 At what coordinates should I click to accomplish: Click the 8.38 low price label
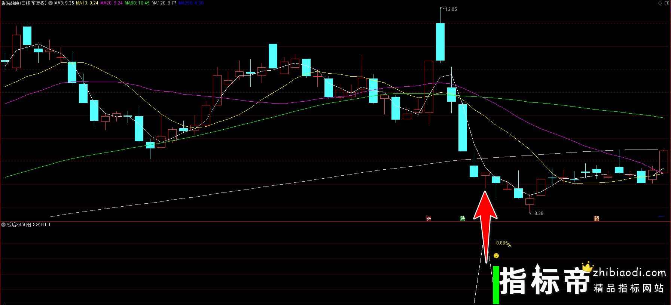pos(539,213)
